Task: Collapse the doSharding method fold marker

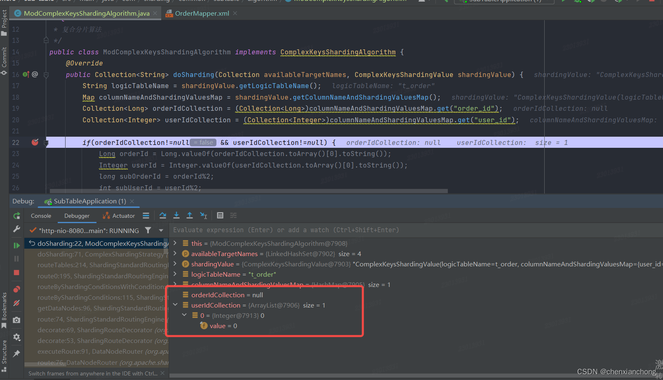Action: click(x=46, y=75)
